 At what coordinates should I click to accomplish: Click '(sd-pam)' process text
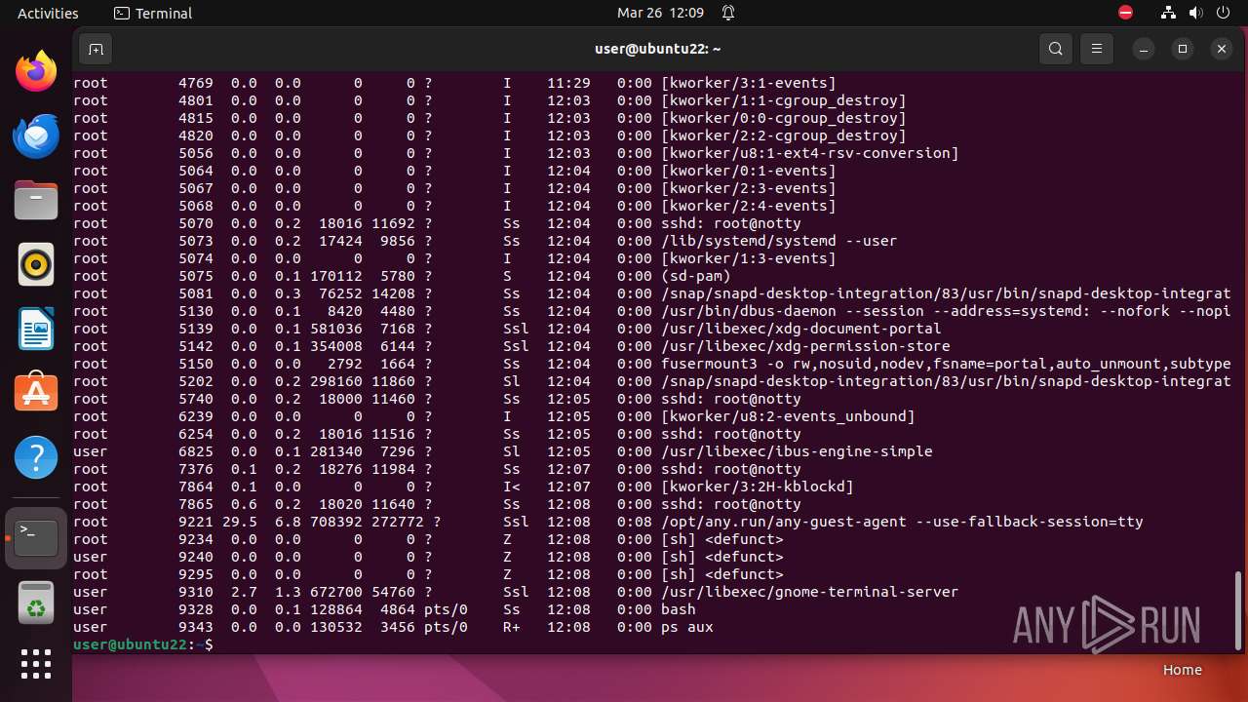click(696, 276)
